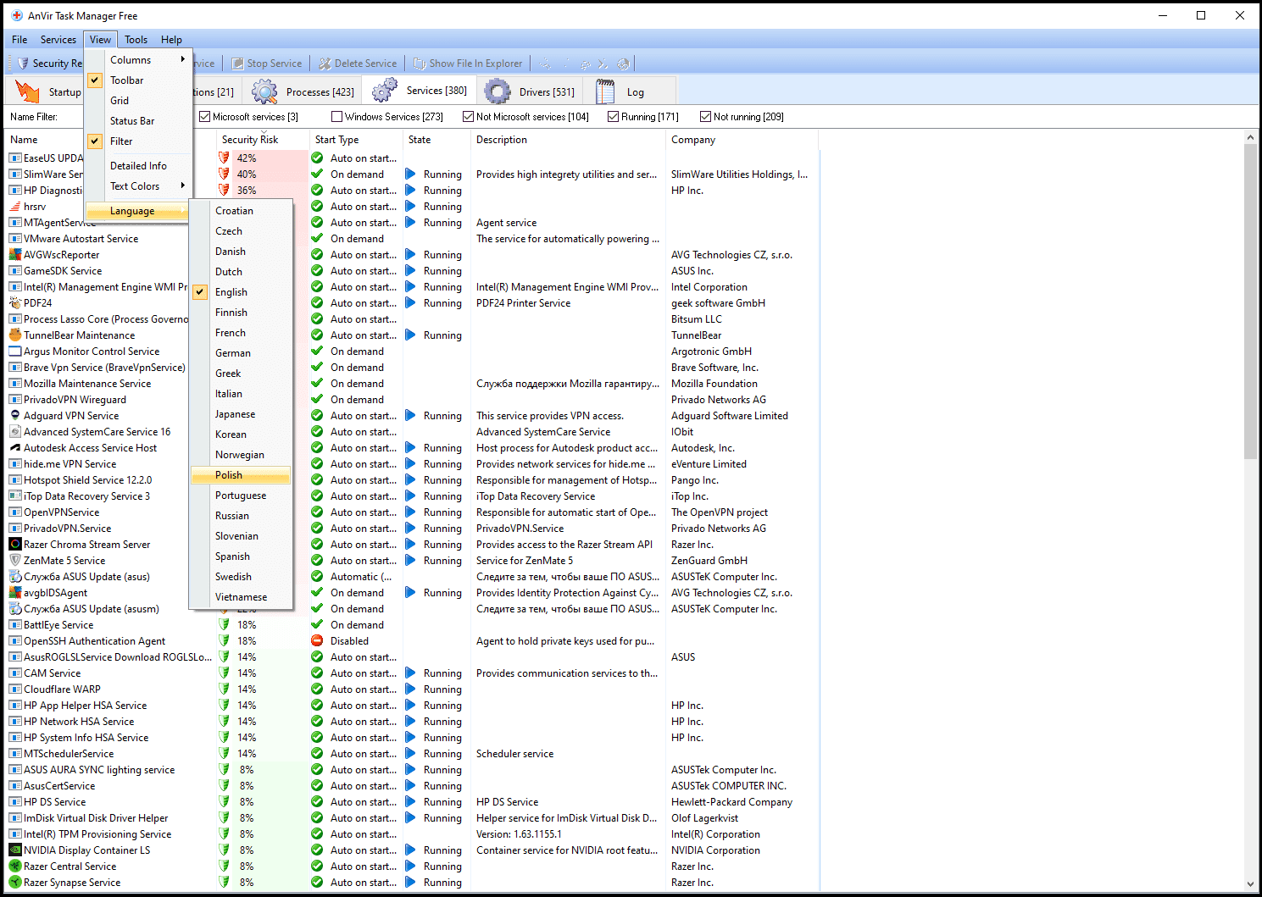
Task: Sort by the Security Risk column header
Action: tap(263, 140)
